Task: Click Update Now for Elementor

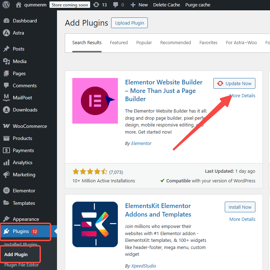Action: [234, 83]
